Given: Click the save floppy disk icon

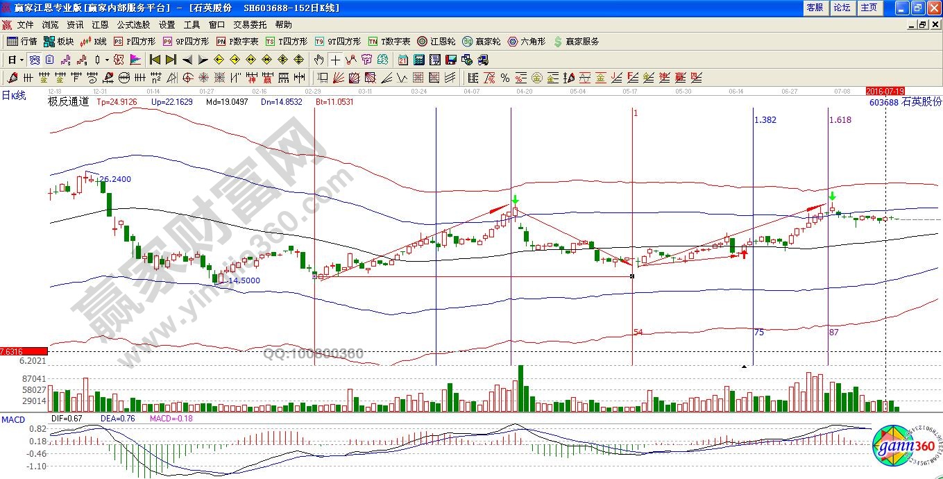Looking at the screenshot, I should (450, 60).
